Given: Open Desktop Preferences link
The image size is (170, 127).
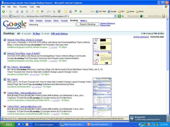Looking at the screenshot, I should [x=108, y=23].
